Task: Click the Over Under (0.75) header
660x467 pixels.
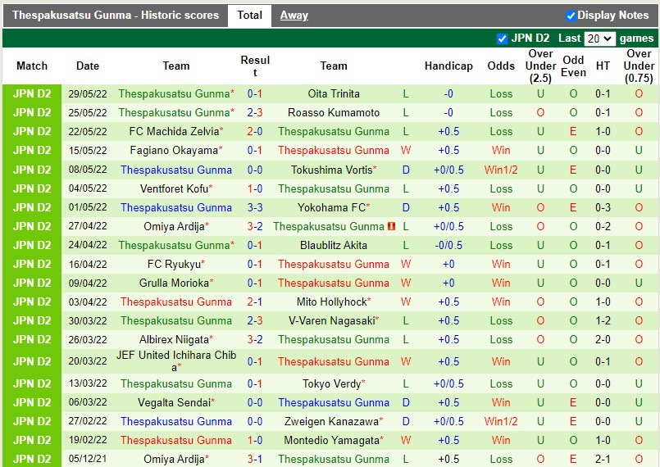Action: point(639,66)
